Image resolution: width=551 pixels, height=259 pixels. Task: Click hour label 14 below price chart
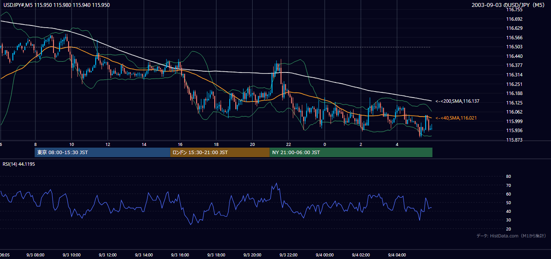click(144, 144)
